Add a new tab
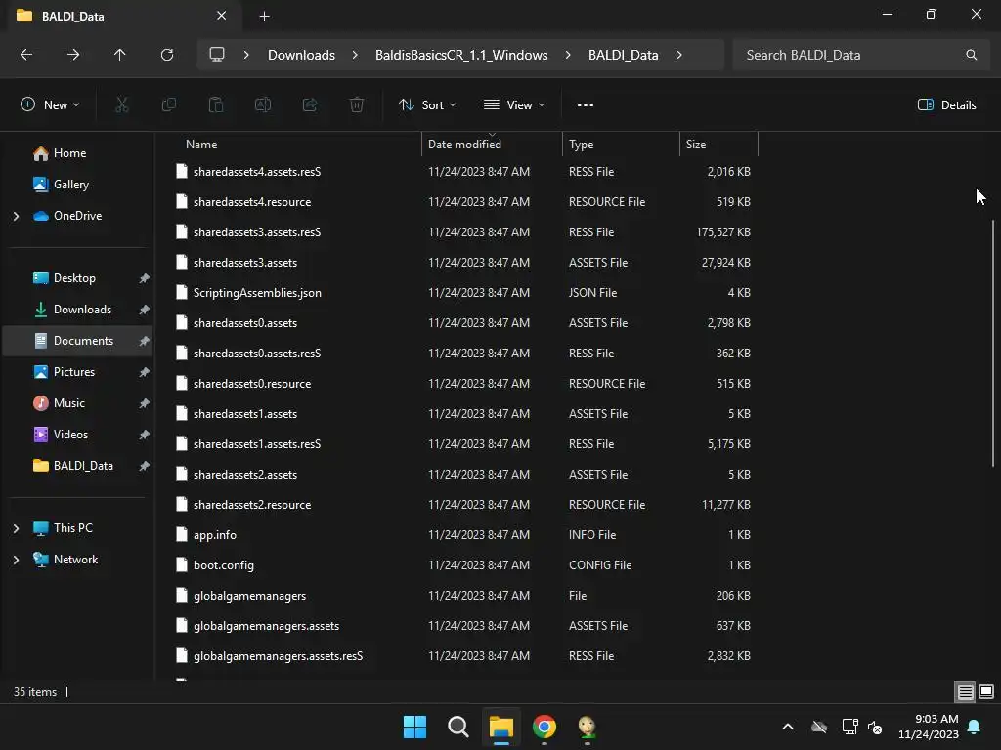 pos(264,16)
